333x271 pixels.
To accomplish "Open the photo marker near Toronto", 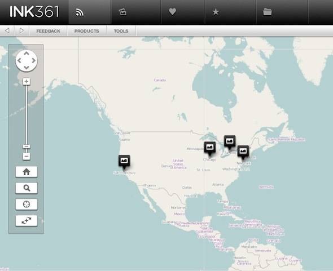I will (x=230, y=141).
